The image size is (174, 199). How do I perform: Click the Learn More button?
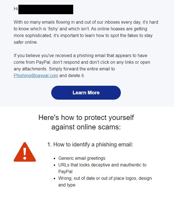pyautogui.click(x=86, y=93)
